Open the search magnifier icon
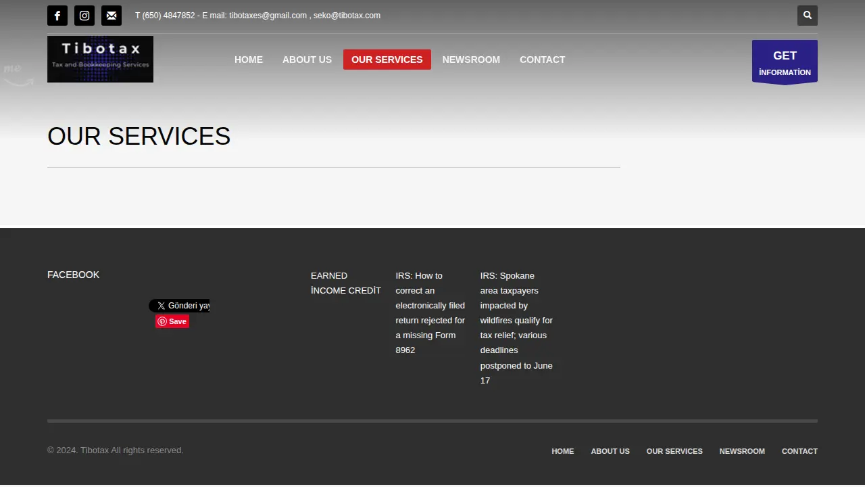Screen dimensions: 865x487 808,16
